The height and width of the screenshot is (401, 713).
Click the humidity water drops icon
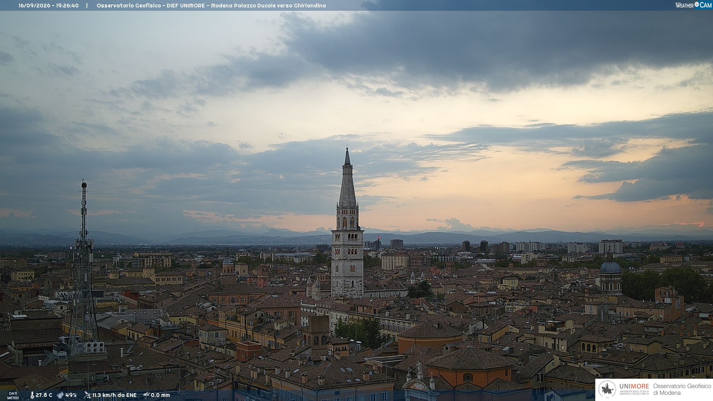click(61, 395)
